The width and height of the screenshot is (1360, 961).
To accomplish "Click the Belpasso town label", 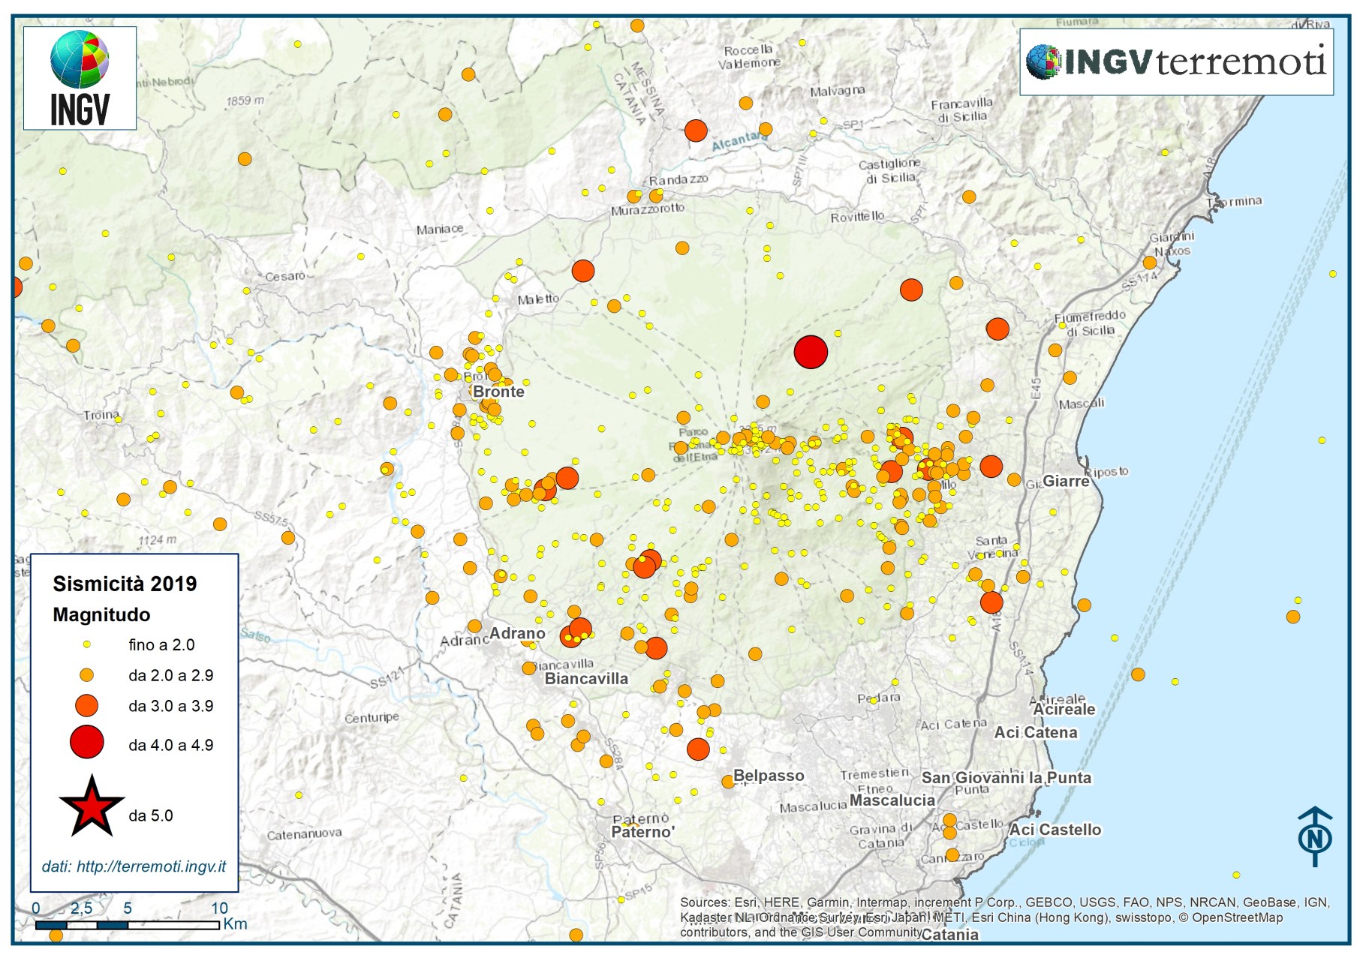I will [769, 776].
